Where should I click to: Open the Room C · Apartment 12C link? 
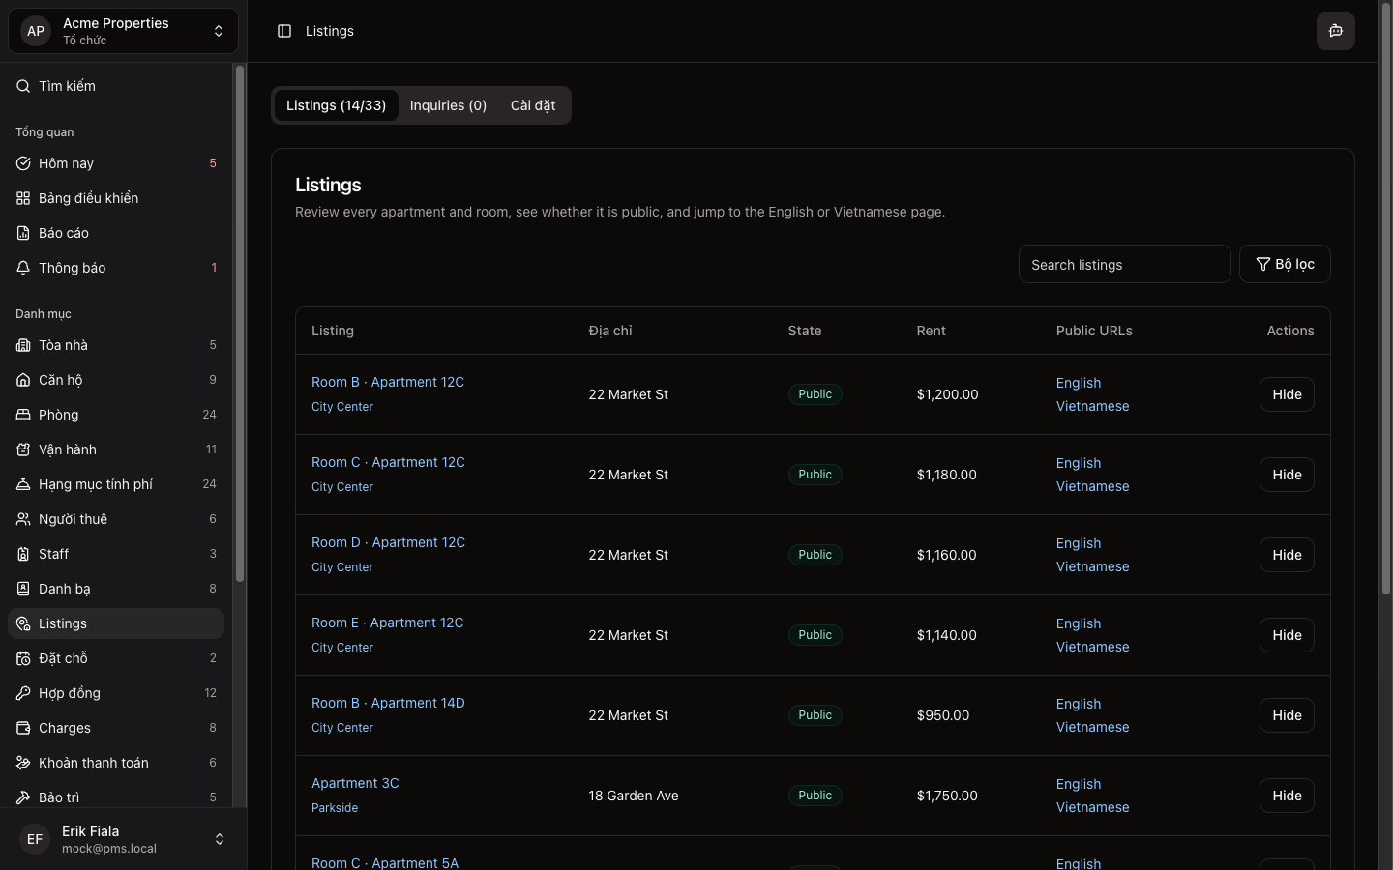coord(388,462)
